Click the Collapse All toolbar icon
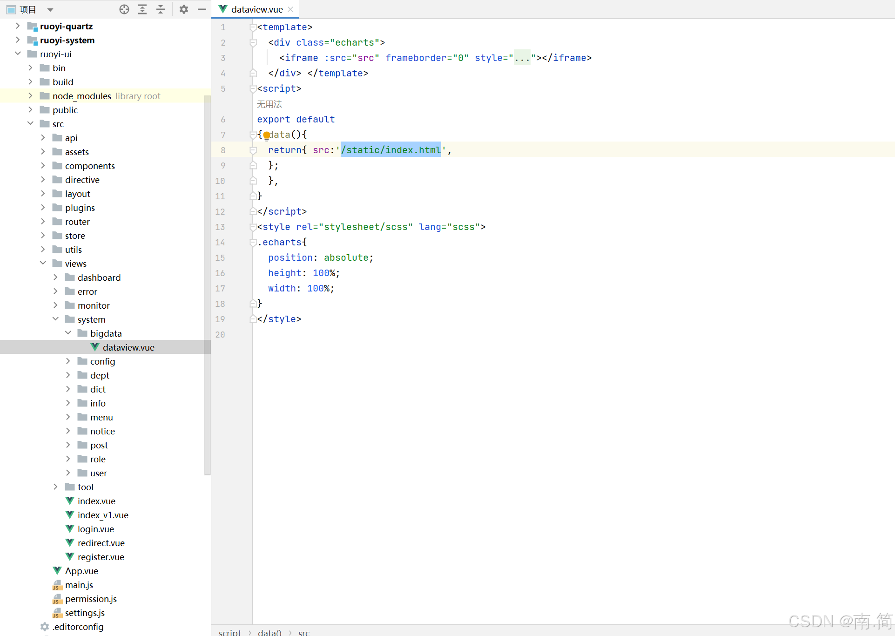Screen dimensions: 895x636 pyautogui.click(x=161, y=9)
